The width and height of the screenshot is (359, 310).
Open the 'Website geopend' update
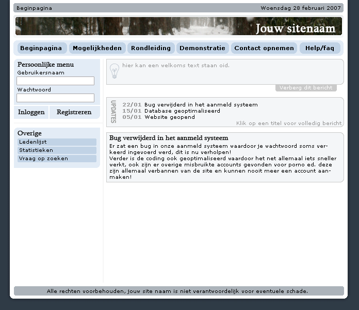click(170, 117)
